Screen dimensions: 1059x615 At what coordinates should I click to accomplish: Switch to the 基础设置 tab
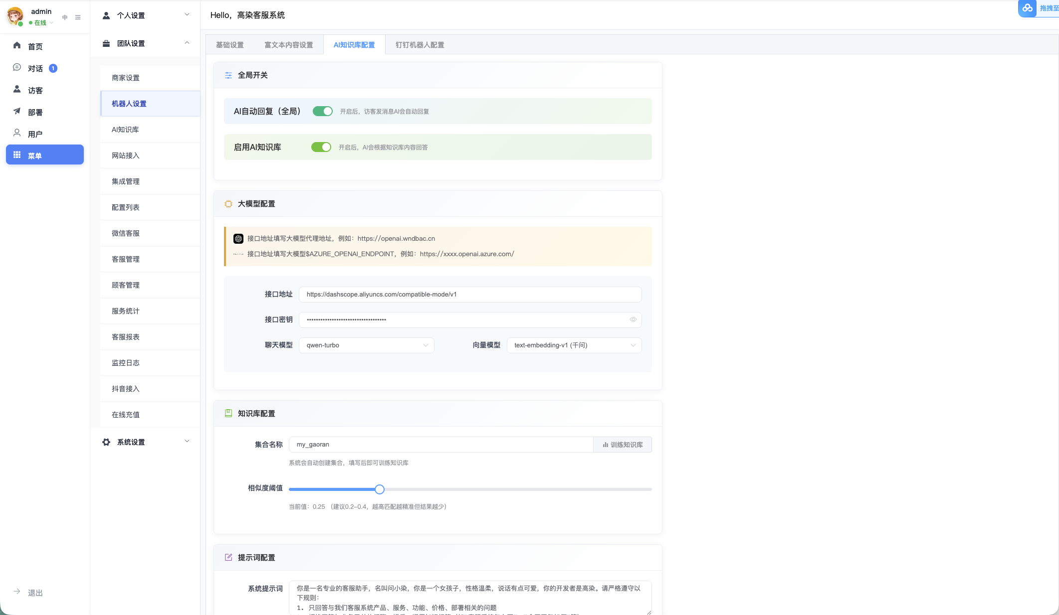tap(230, 45)
